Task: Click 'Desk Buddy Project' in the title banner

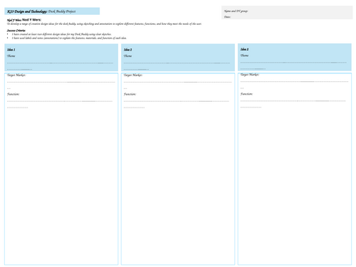Action: (x=62, y=11)
